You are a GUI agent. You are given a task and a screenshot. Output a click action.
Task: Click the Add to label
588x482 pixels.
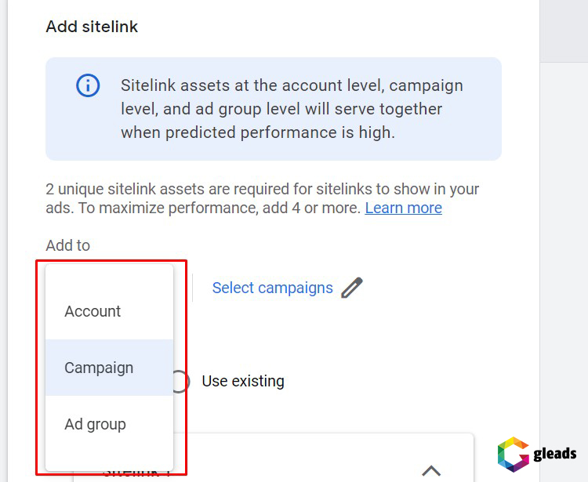click(x=67, y=245)
